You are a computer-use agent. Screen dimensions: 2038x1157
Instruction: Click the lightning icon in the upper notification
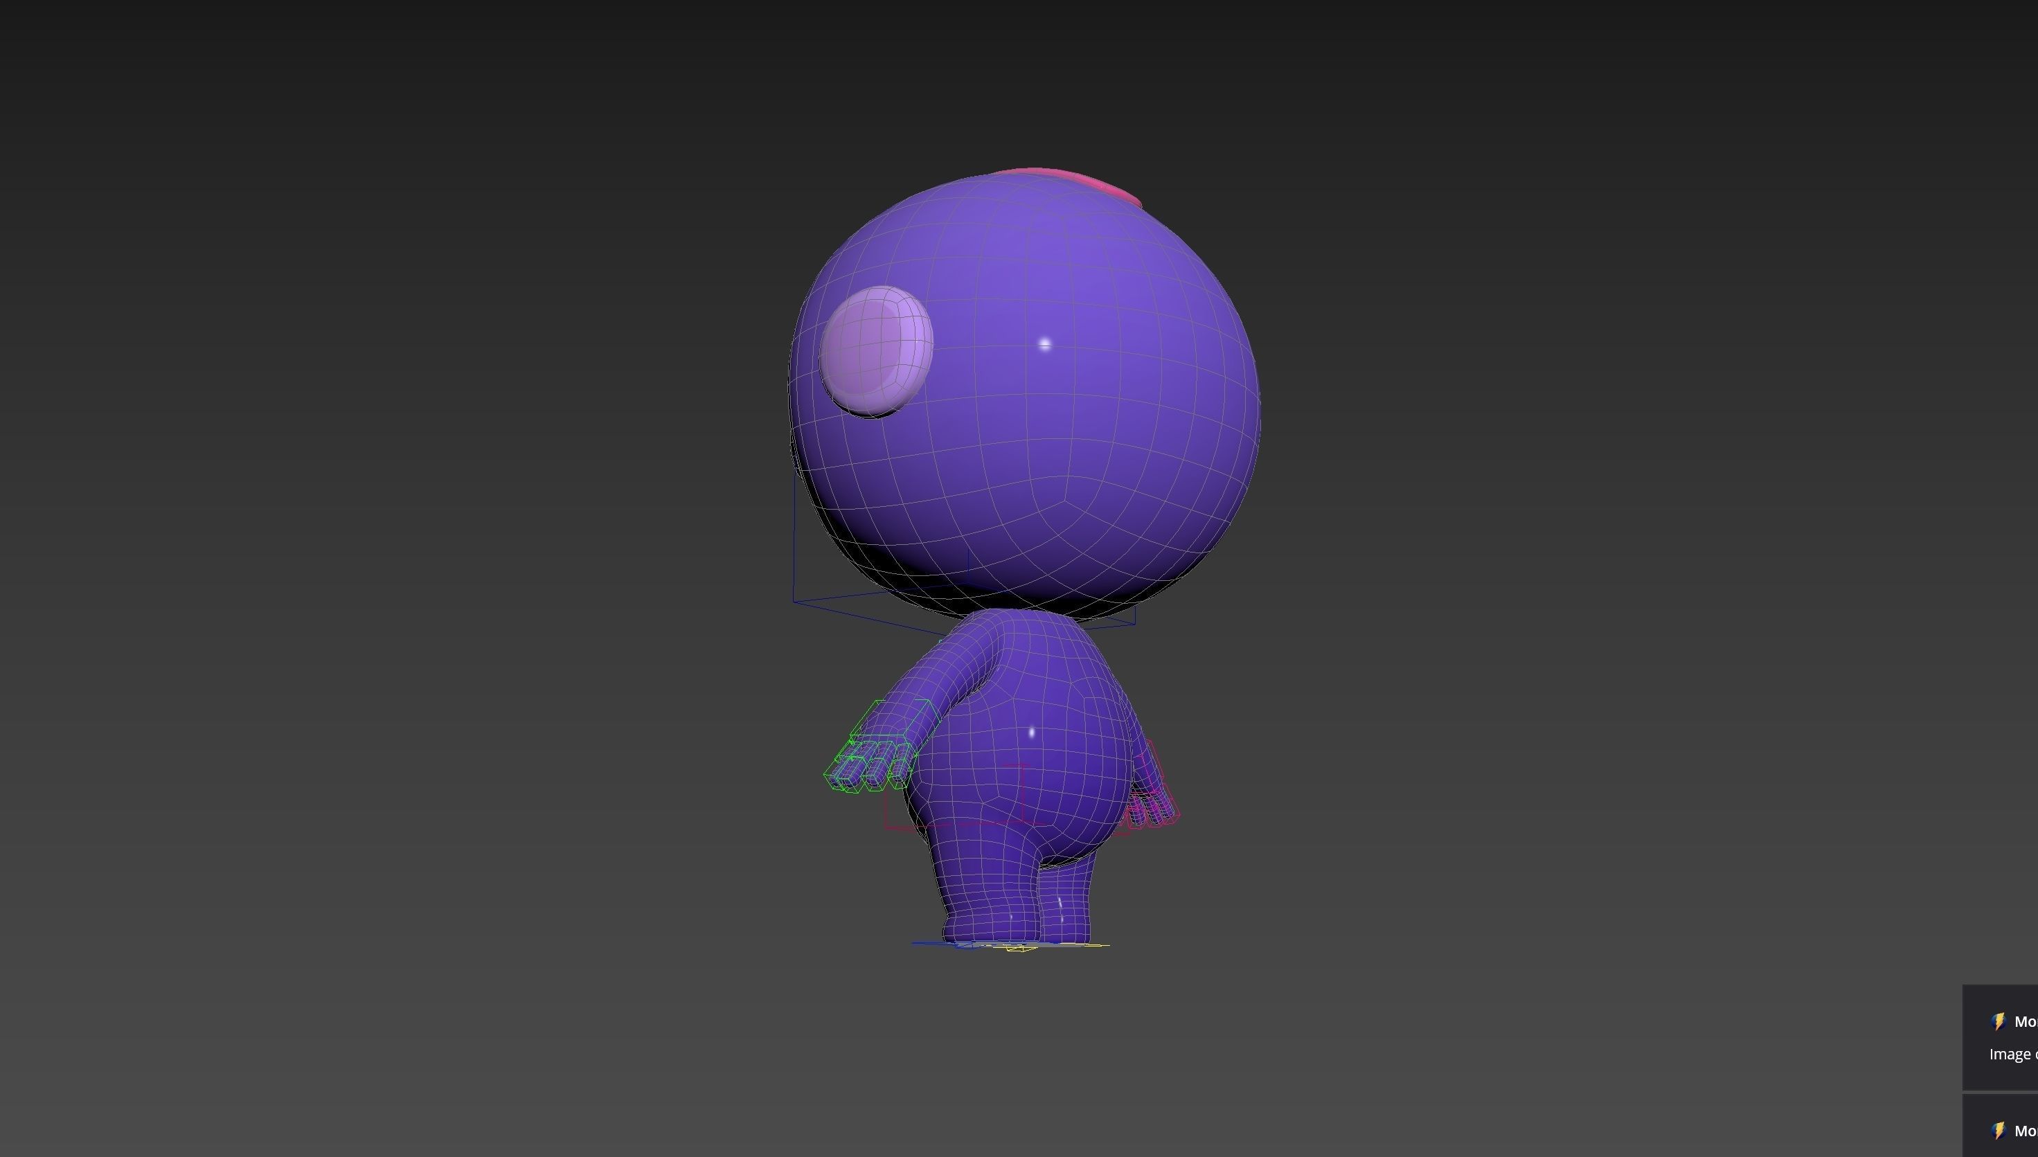[1999, 1021]
